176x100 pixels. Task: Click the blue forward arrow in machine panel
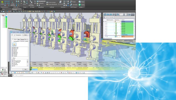(x=111, y=14)
